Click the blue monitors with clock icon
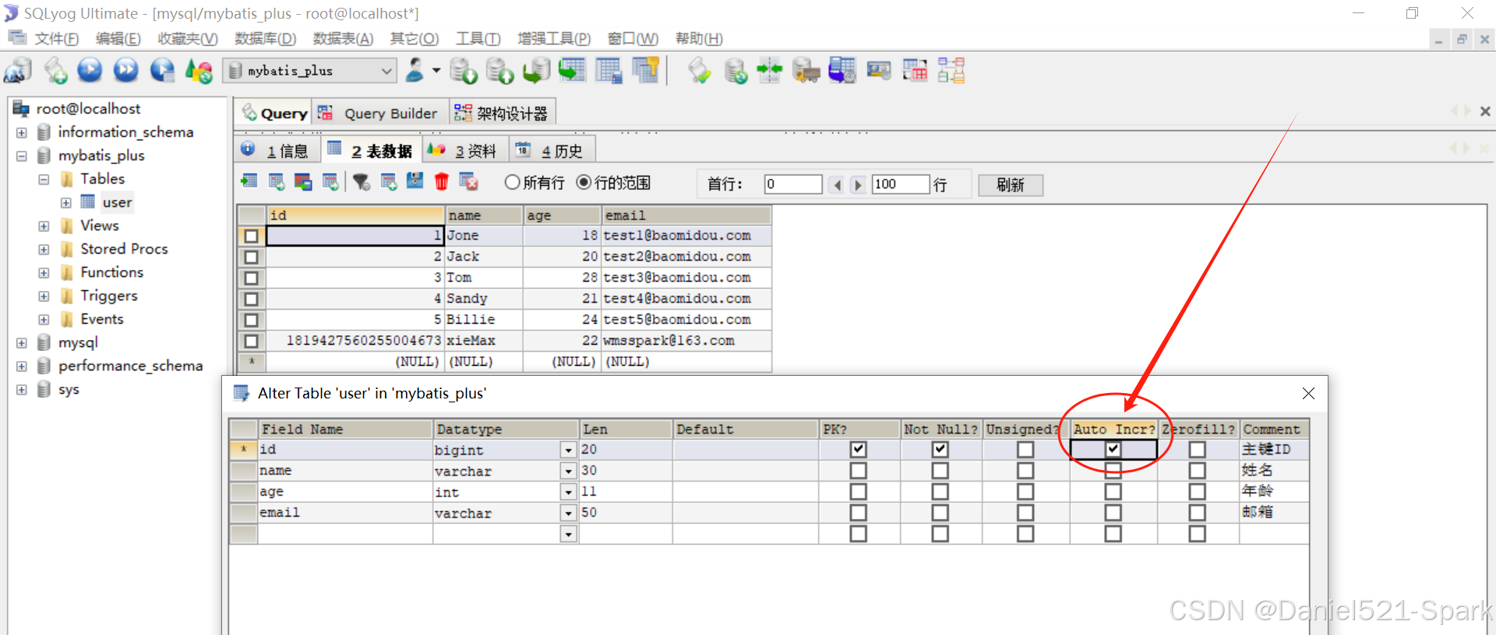The width and height of the screenshot is (1496, 635). (x=842, y=71)
